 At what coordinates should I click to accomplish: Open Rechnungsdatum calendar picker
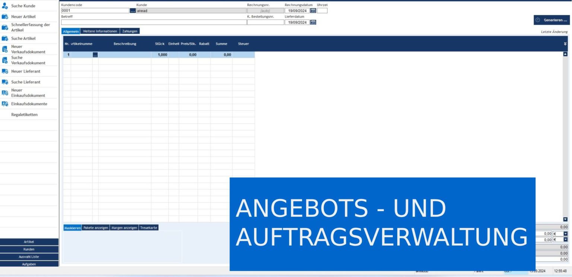click(313, 11)
